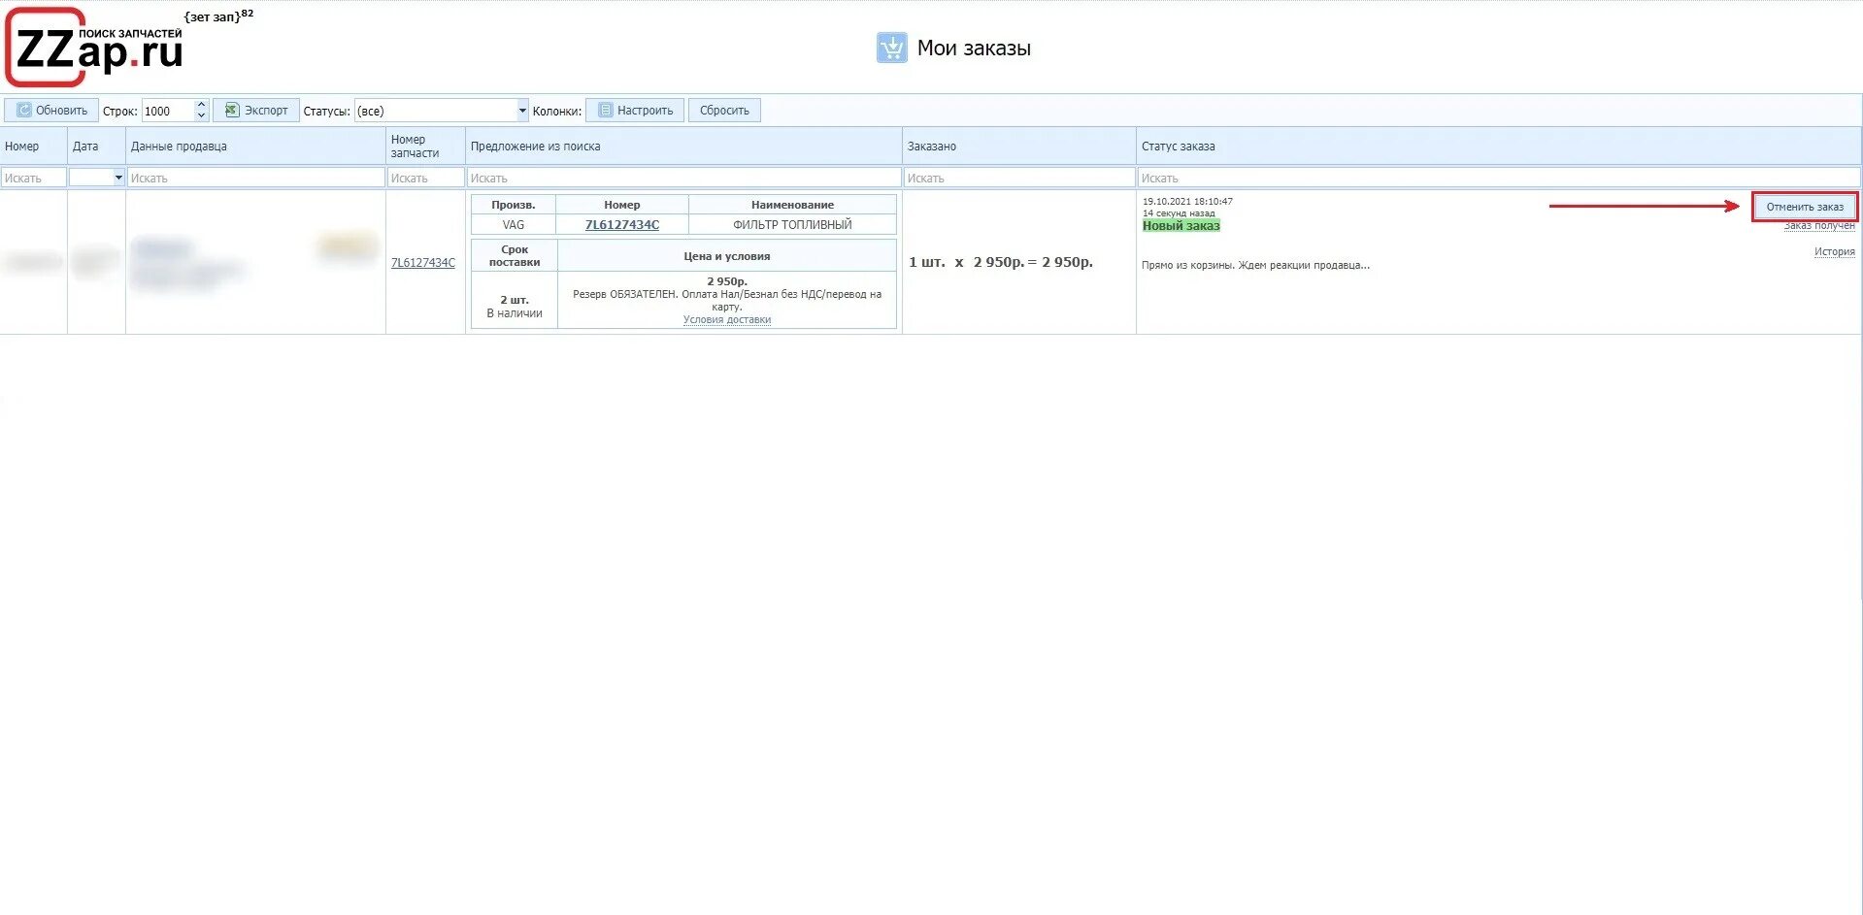The height and width of the screenshot is (915, 1863).
Task: Click the order total 1 шт. x 2 950р.
Action: click(x=1001, y=262)
